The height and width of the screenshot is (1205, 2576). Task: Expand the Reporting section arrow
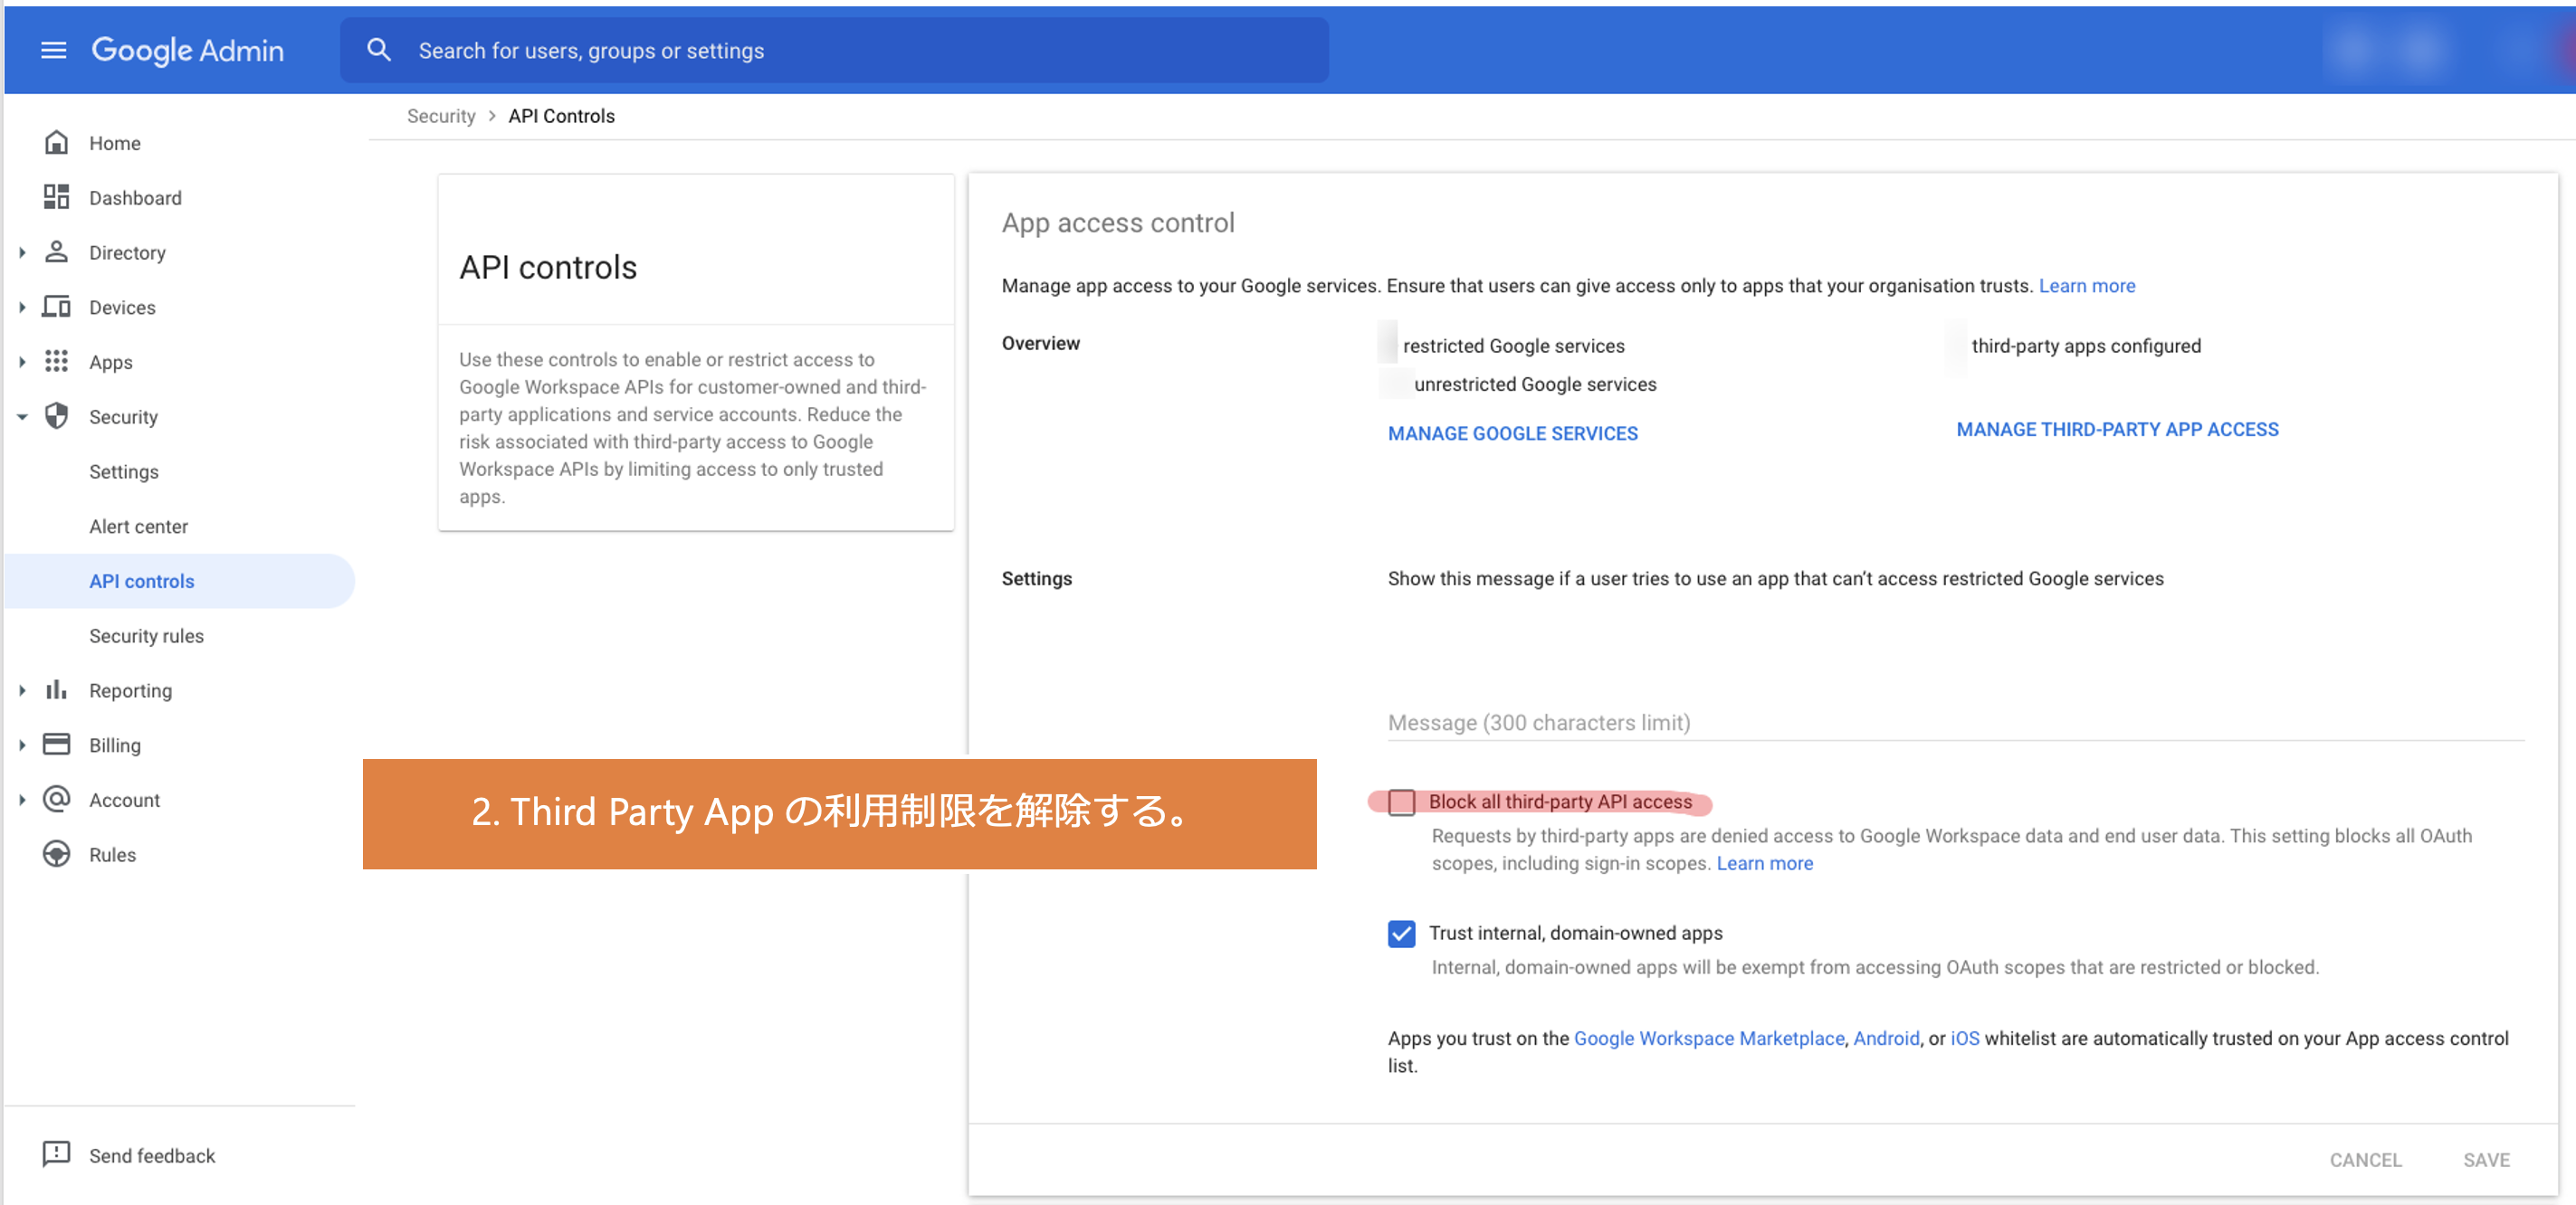point(22,690)
